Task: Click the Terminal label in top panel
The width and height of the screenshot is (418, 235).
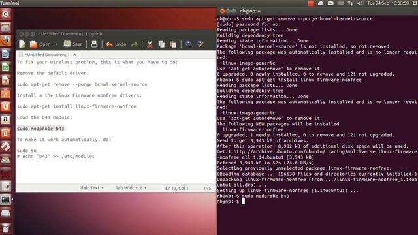Action: pyautogui.click(x=10, y=3)
